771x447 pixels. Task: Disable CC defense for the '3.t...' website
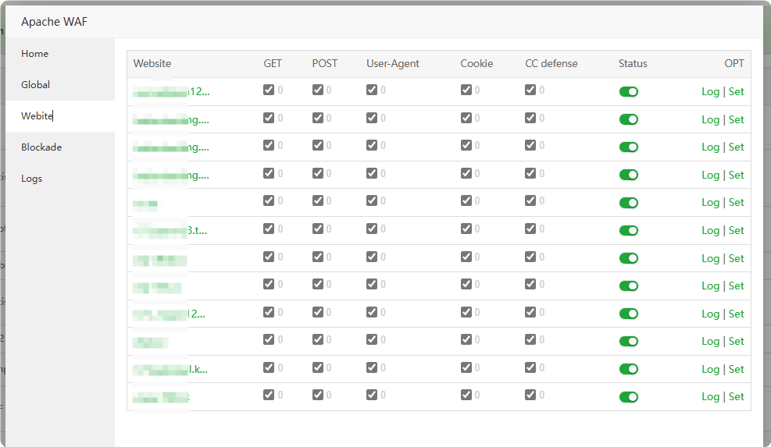click(x=530, y=229)
